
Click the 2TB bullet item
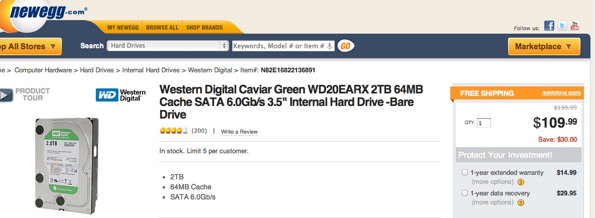177,177
